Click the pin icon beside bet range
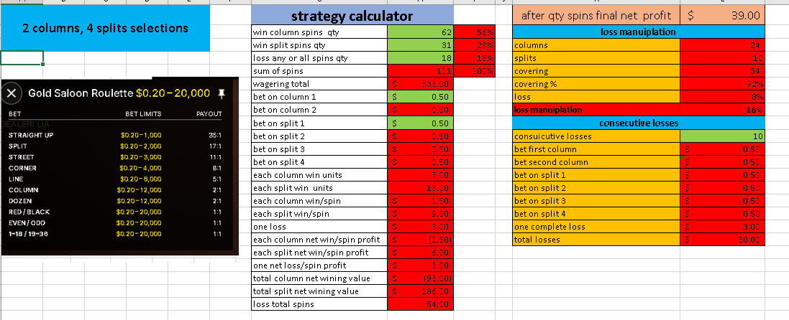Viewport: 789px width, 320px height. 222,93
